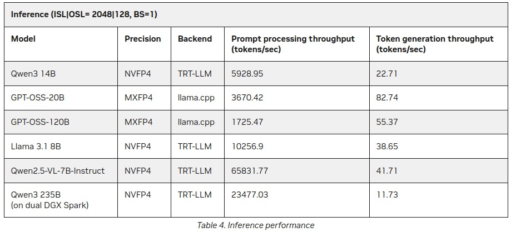Click the Prompt processing throughput header

pyautogui.click(x=293, y=44)
